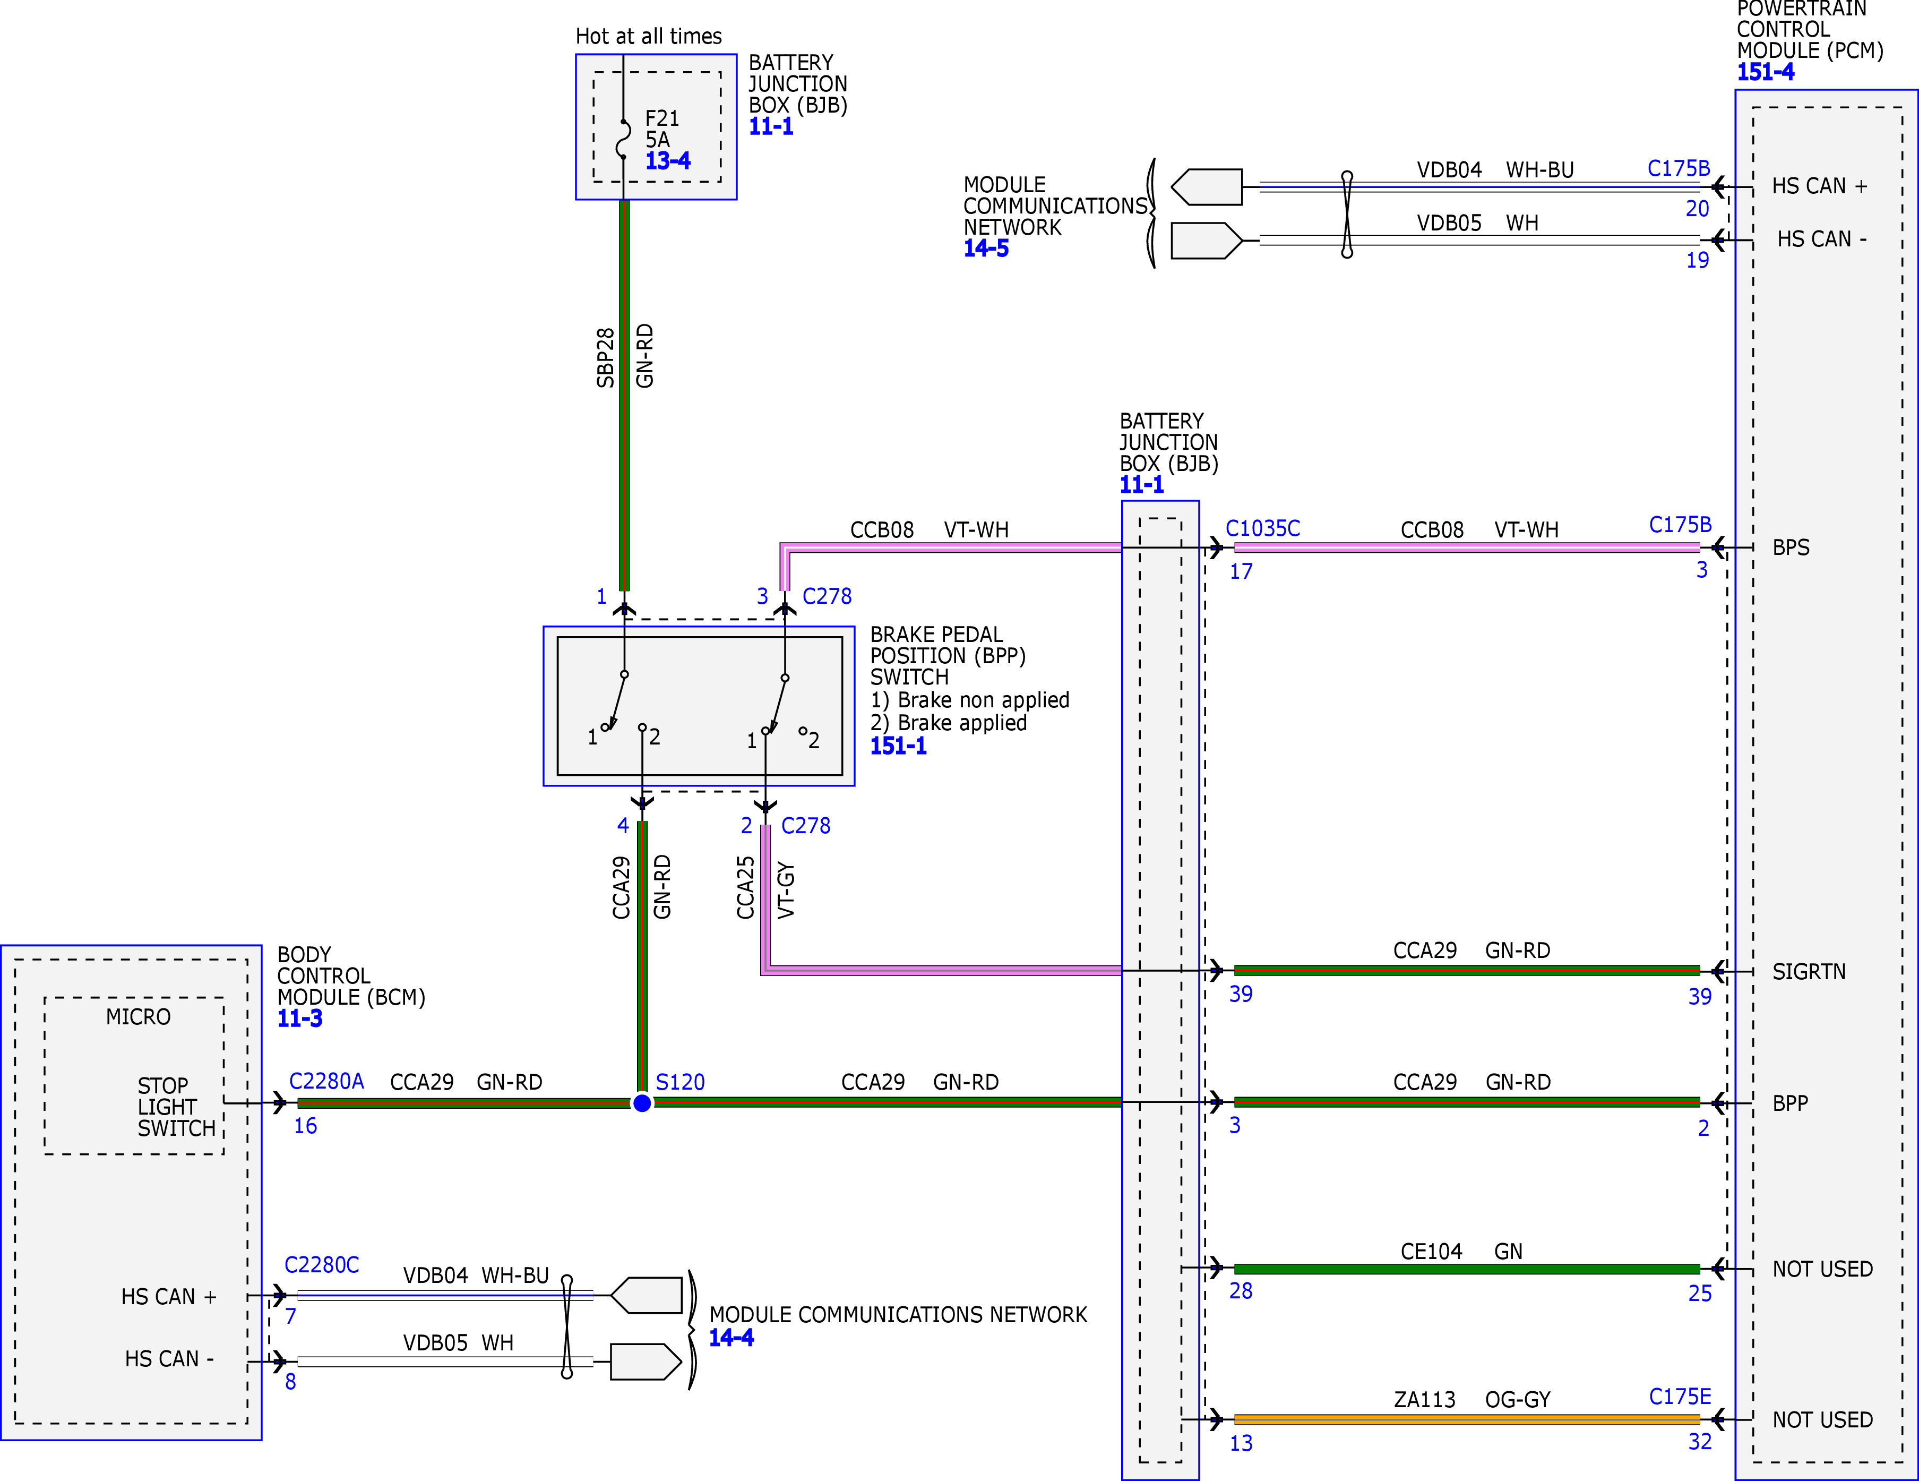The height and width of the screenshot is (1481, 1919).
Task: Select connector label C175B near BPS
Action: pos(1680,525)
